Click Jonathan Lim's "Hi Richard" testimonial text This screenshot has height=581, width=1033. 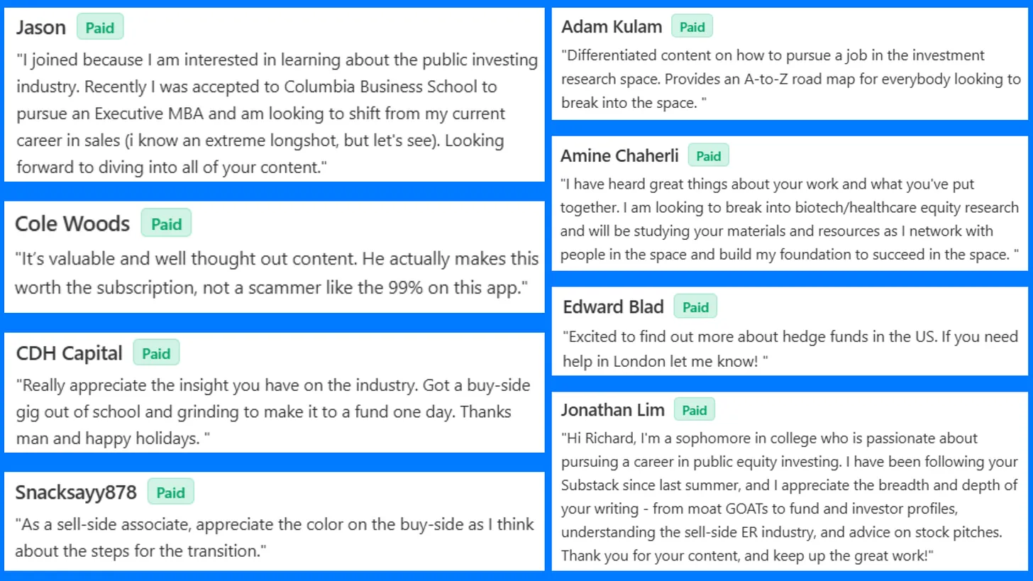(790, 497)
